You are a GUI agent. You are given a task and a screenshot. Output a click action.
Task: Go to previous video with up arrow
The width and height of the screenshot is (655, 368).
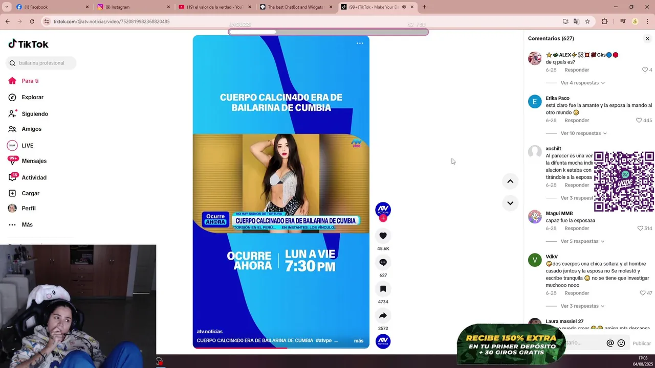[x=510, y=181]
